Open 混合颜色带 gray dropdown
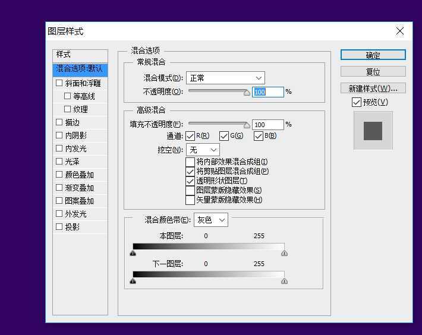 tap(210, 220)
